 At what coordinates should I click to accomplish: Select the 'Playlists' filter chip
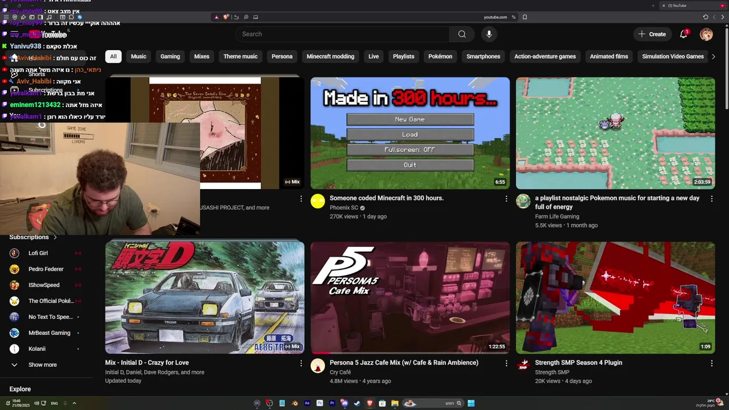pyautogui.click(x=403, y=56)
